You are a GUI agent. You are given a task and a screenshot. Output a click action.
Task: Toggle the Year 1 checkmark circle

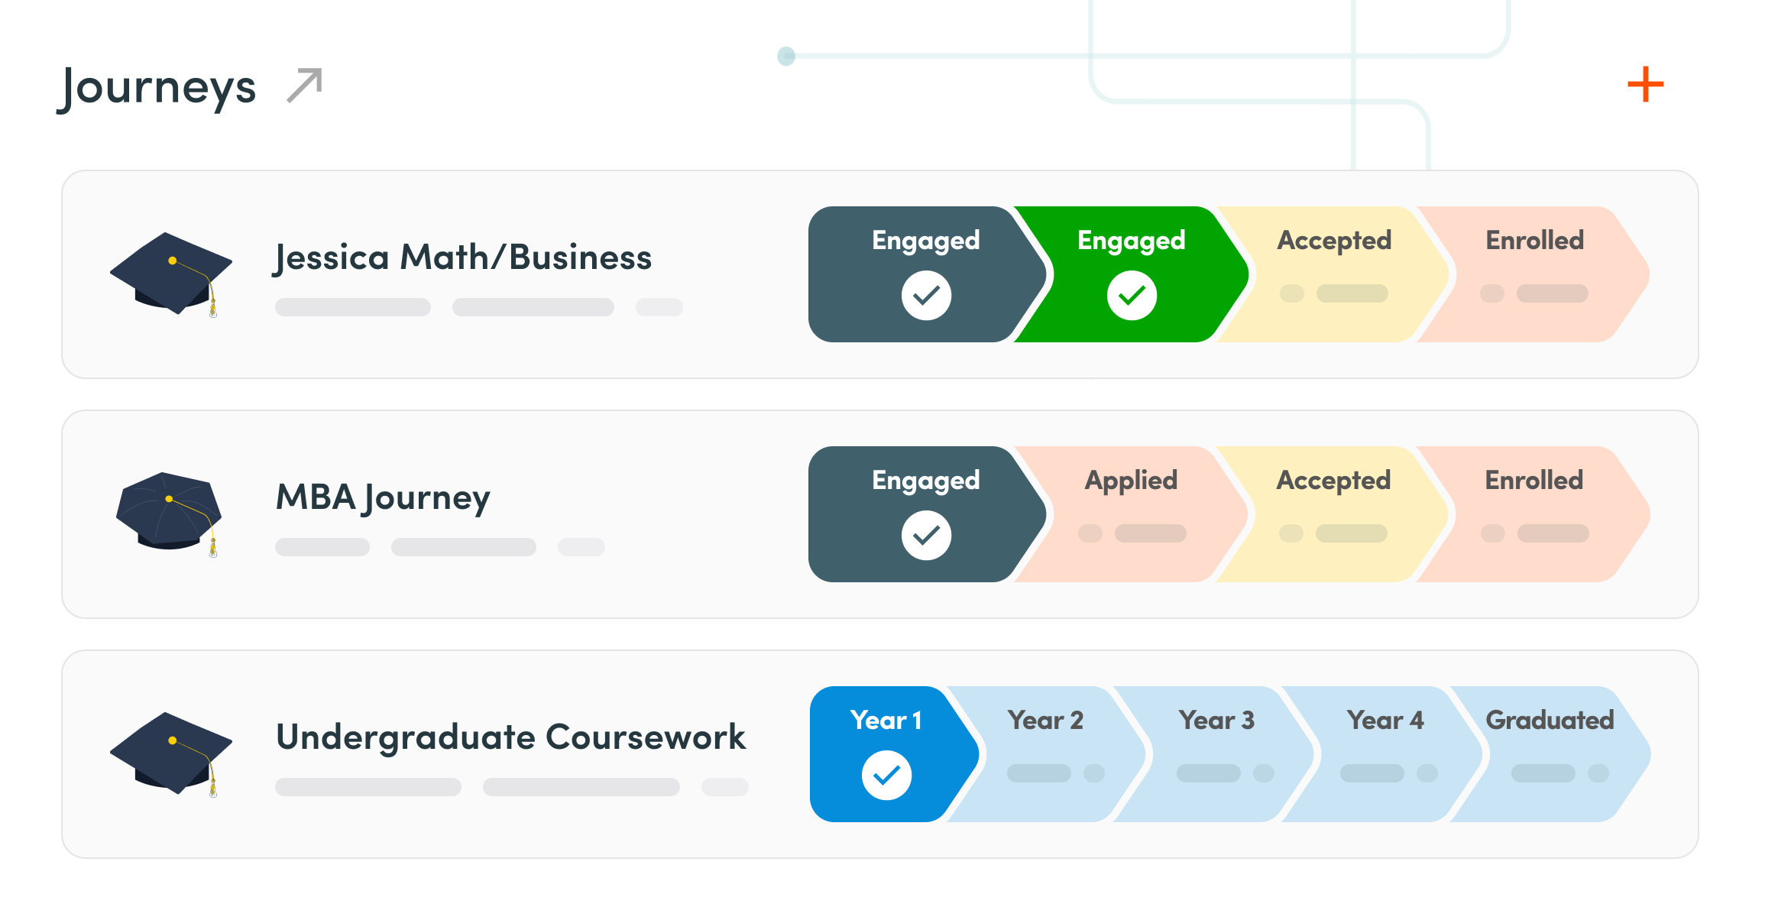[x=886, y=776]
